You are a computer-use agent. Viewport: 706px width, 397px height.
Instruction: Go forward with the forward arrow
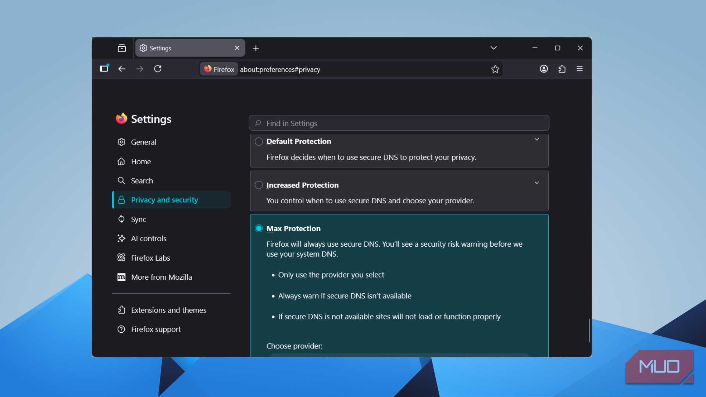140,69
